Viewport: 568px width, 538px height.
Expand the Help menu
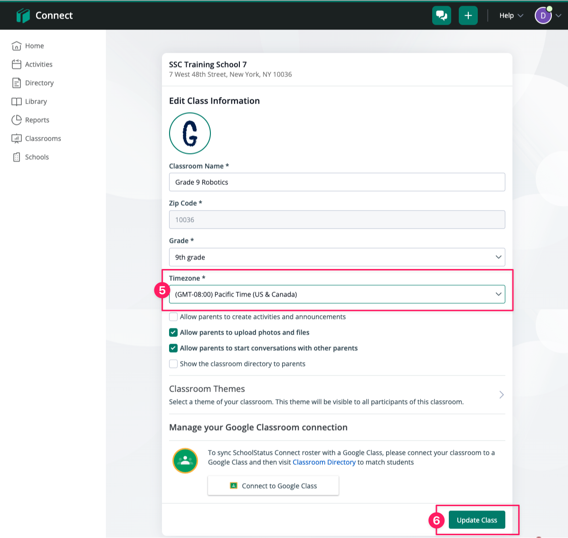[x=511, y=16]
